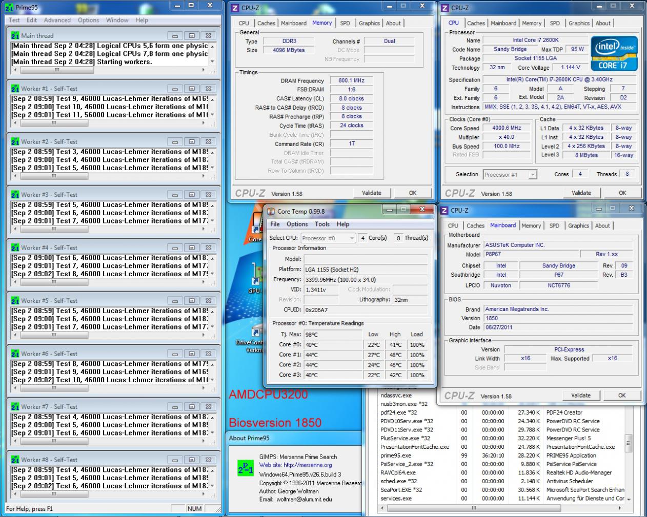Select prime95.exe row in process list
This screenshot has width=647, height=517.
[501, 456]
